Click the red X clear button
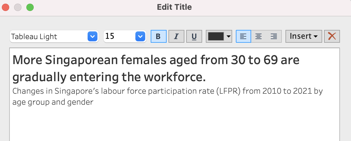This screenshot has height=141, width=351. coord(332,36)
